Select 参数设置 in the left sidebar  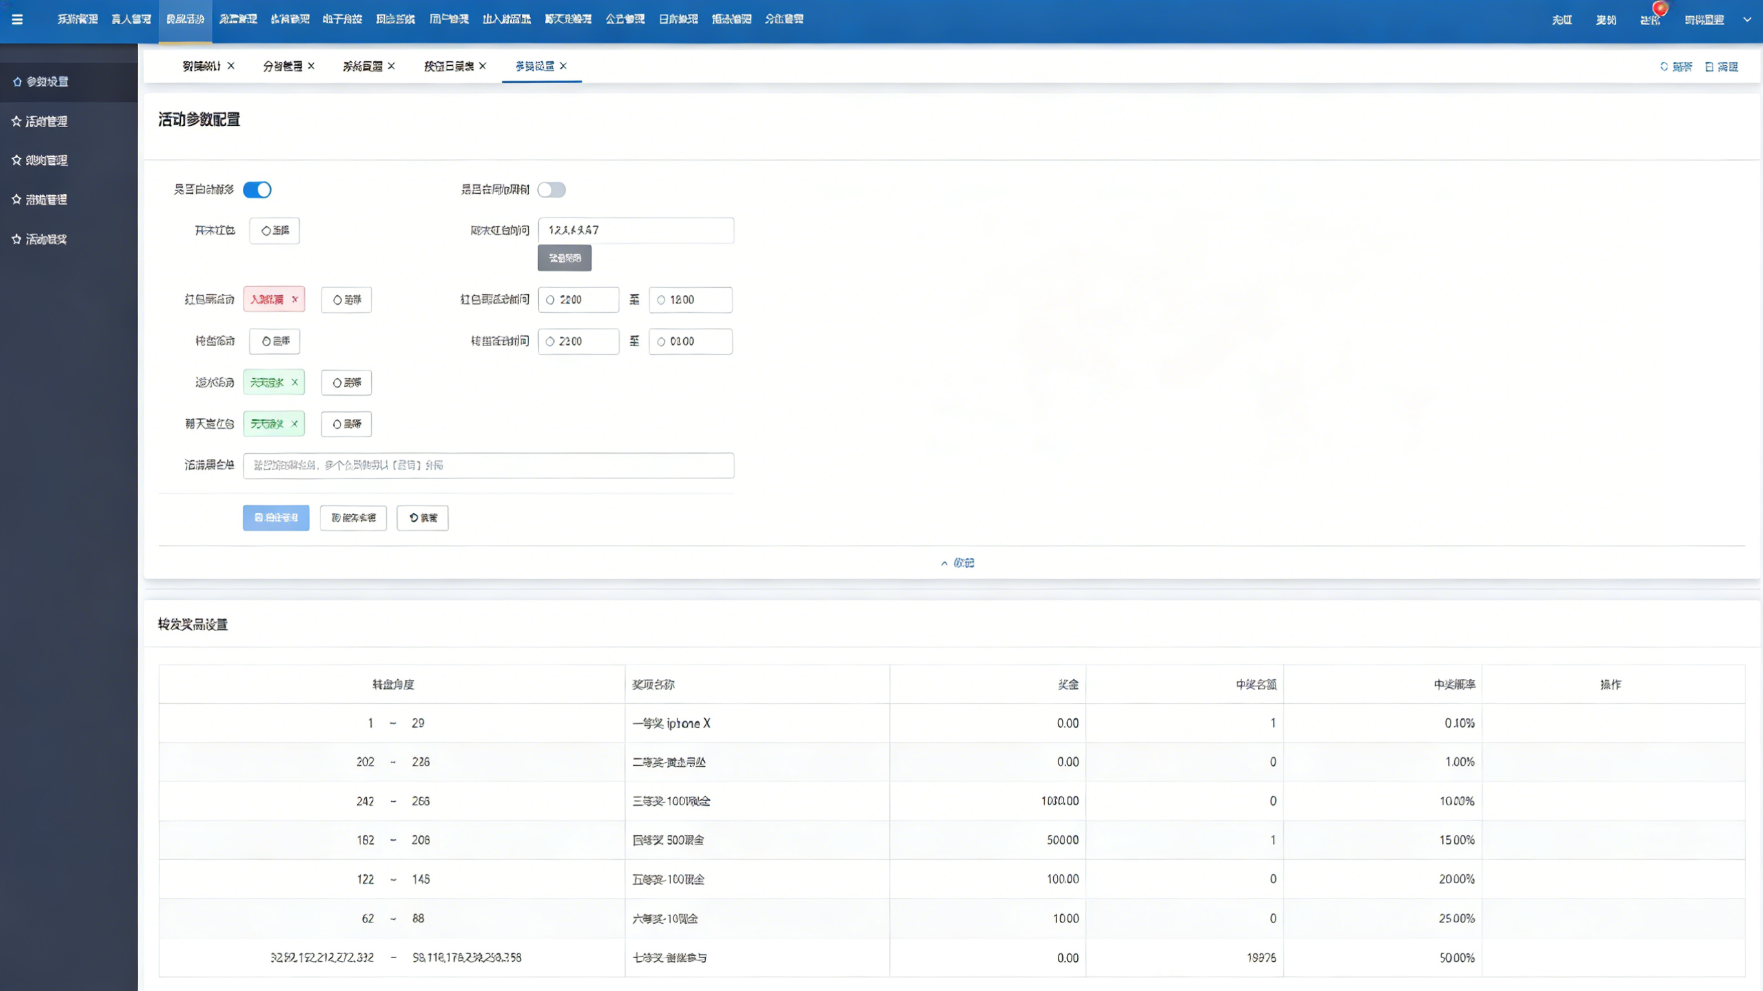(x=46, y=81)
